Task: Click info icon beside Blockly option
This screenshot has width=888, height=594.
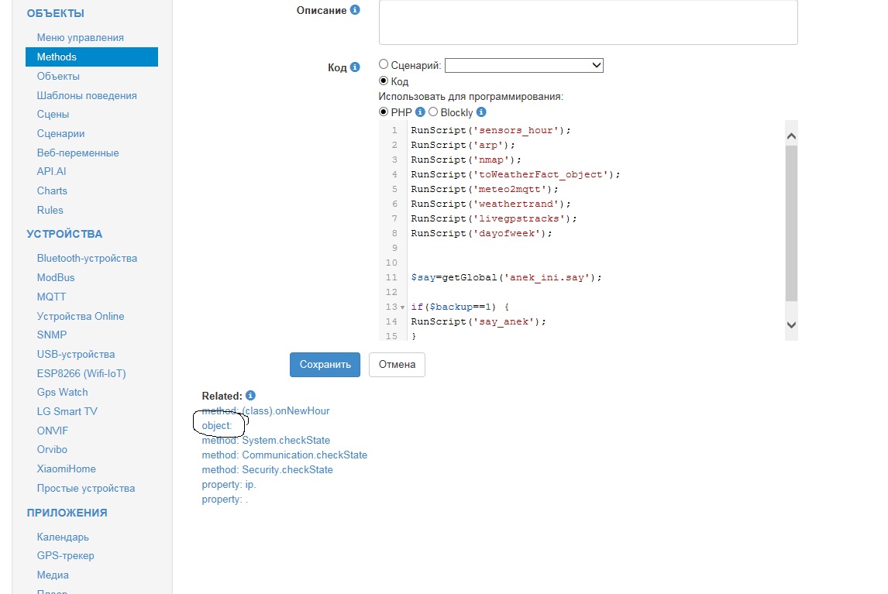Action: [x=481, y=112]
